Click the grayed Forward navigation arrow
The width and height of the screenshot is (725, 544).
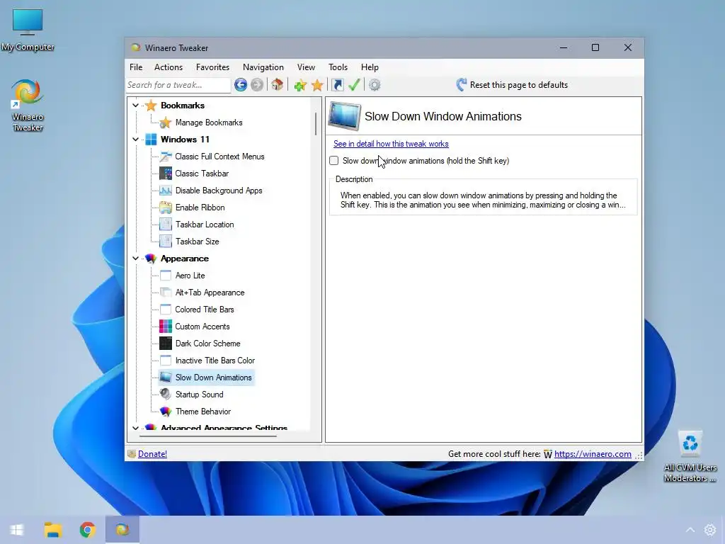[x=257, y=85]
